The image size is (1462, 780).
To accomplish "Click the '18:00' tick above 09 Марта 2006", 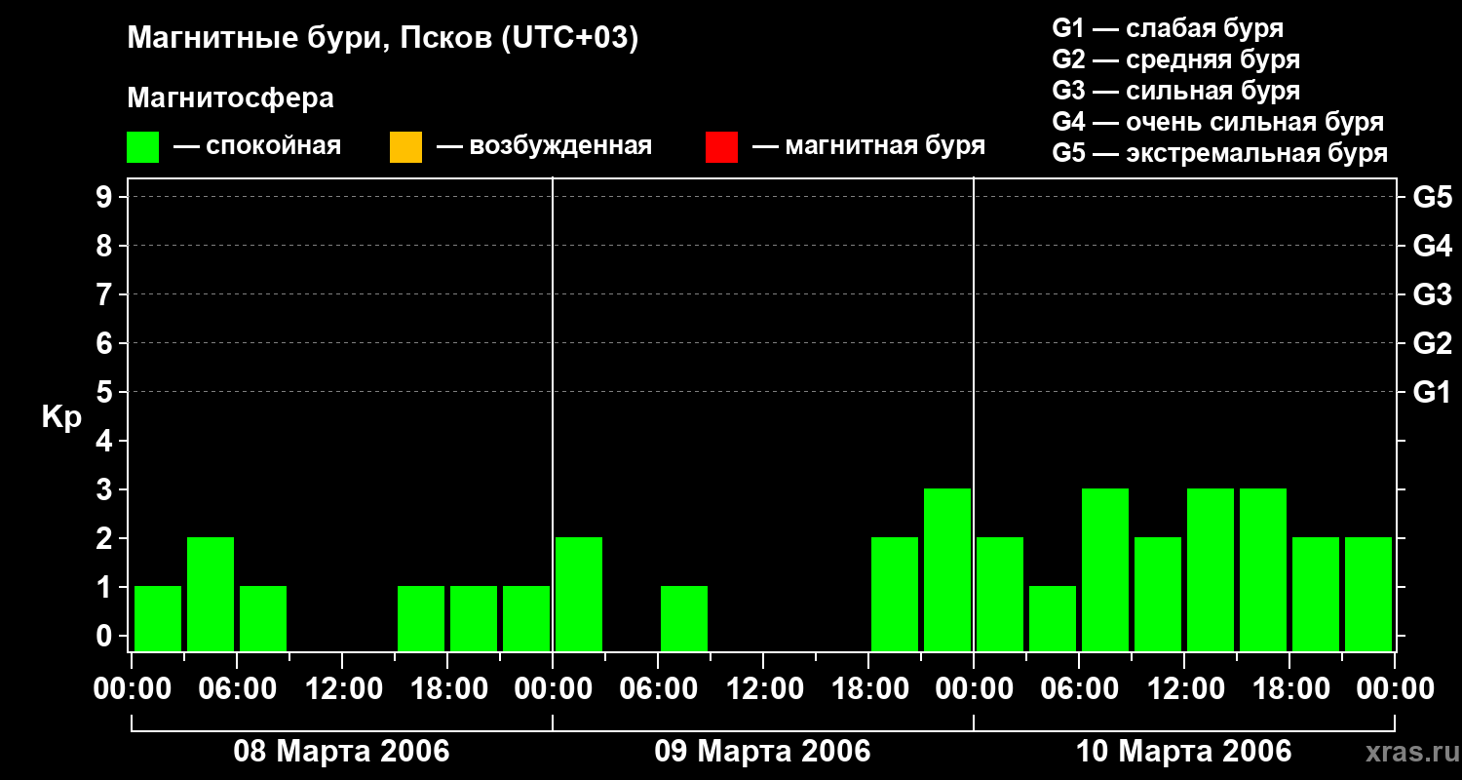I will click(869, 689).
